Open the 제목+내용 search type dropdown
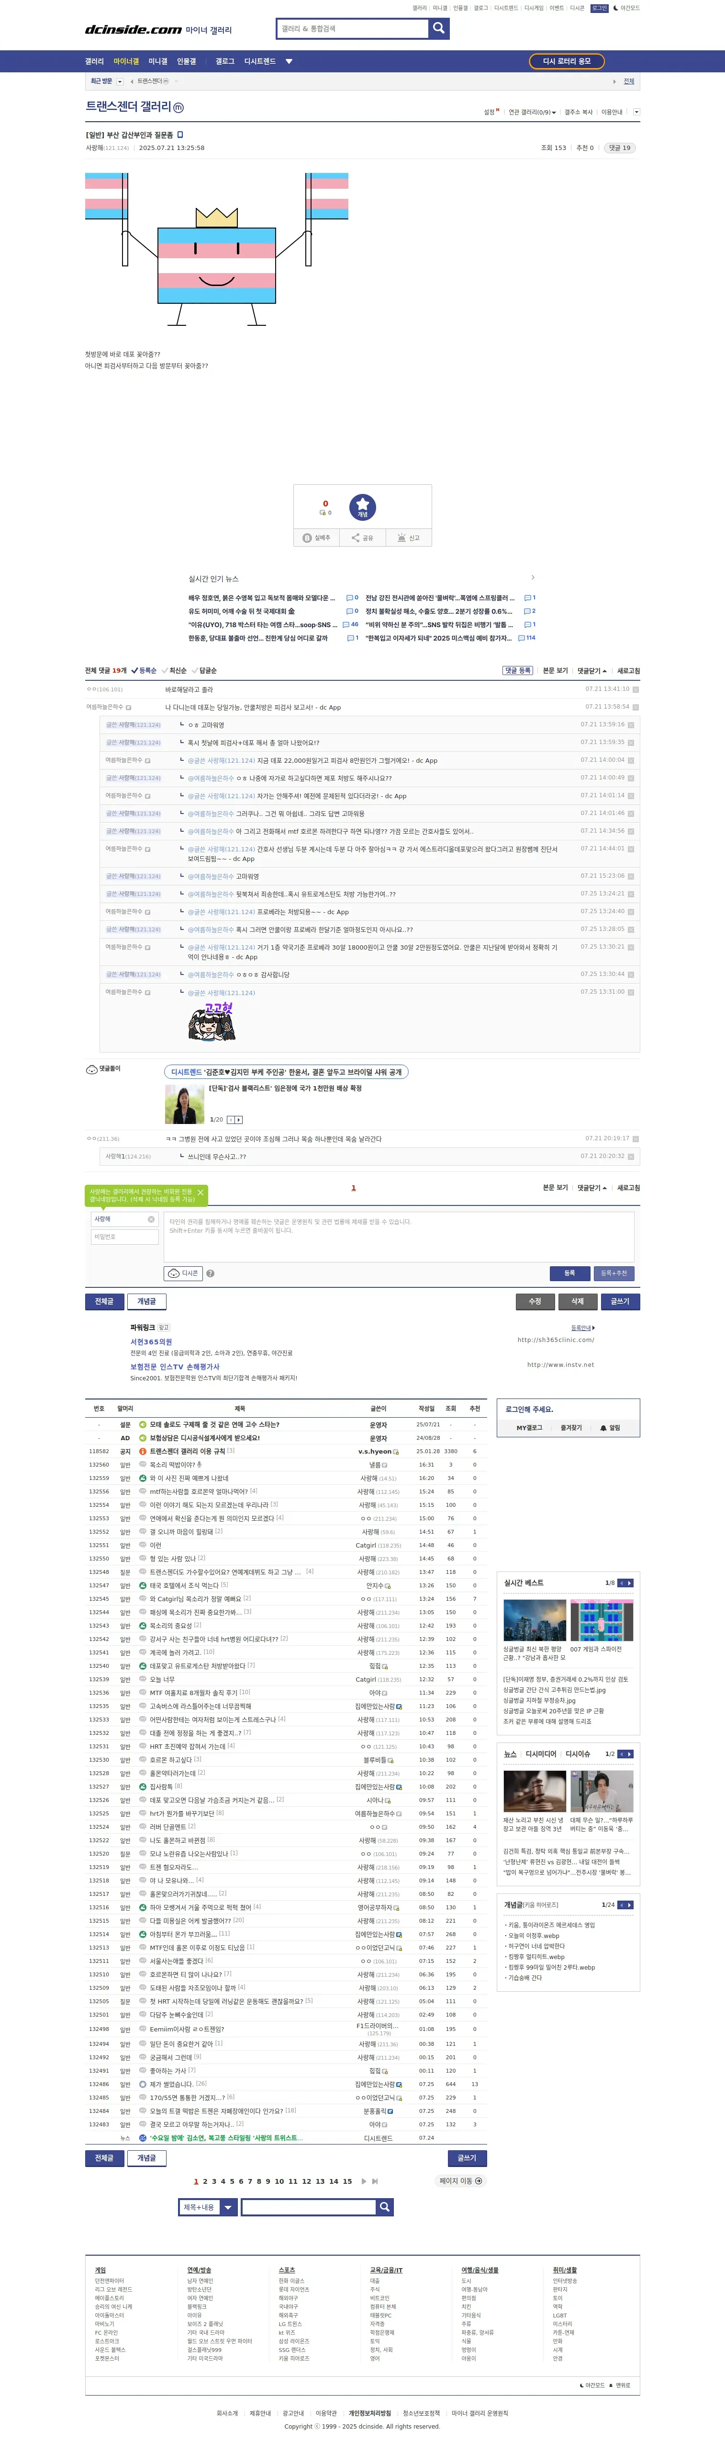Viewport: 725px width, 2454px height. tap(207, 2206)
